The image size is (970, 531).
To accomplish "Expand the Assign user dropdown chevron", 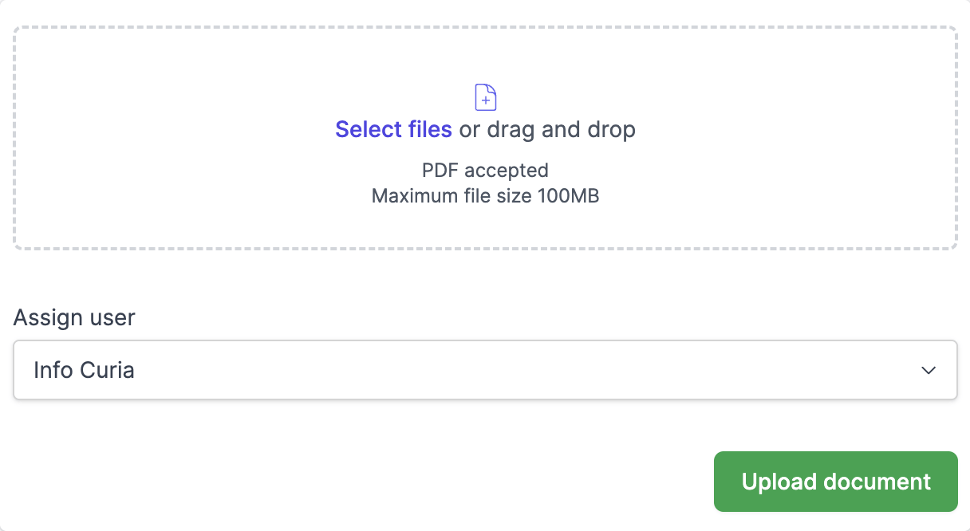I will pyautogui.click(x=928, y=371).
